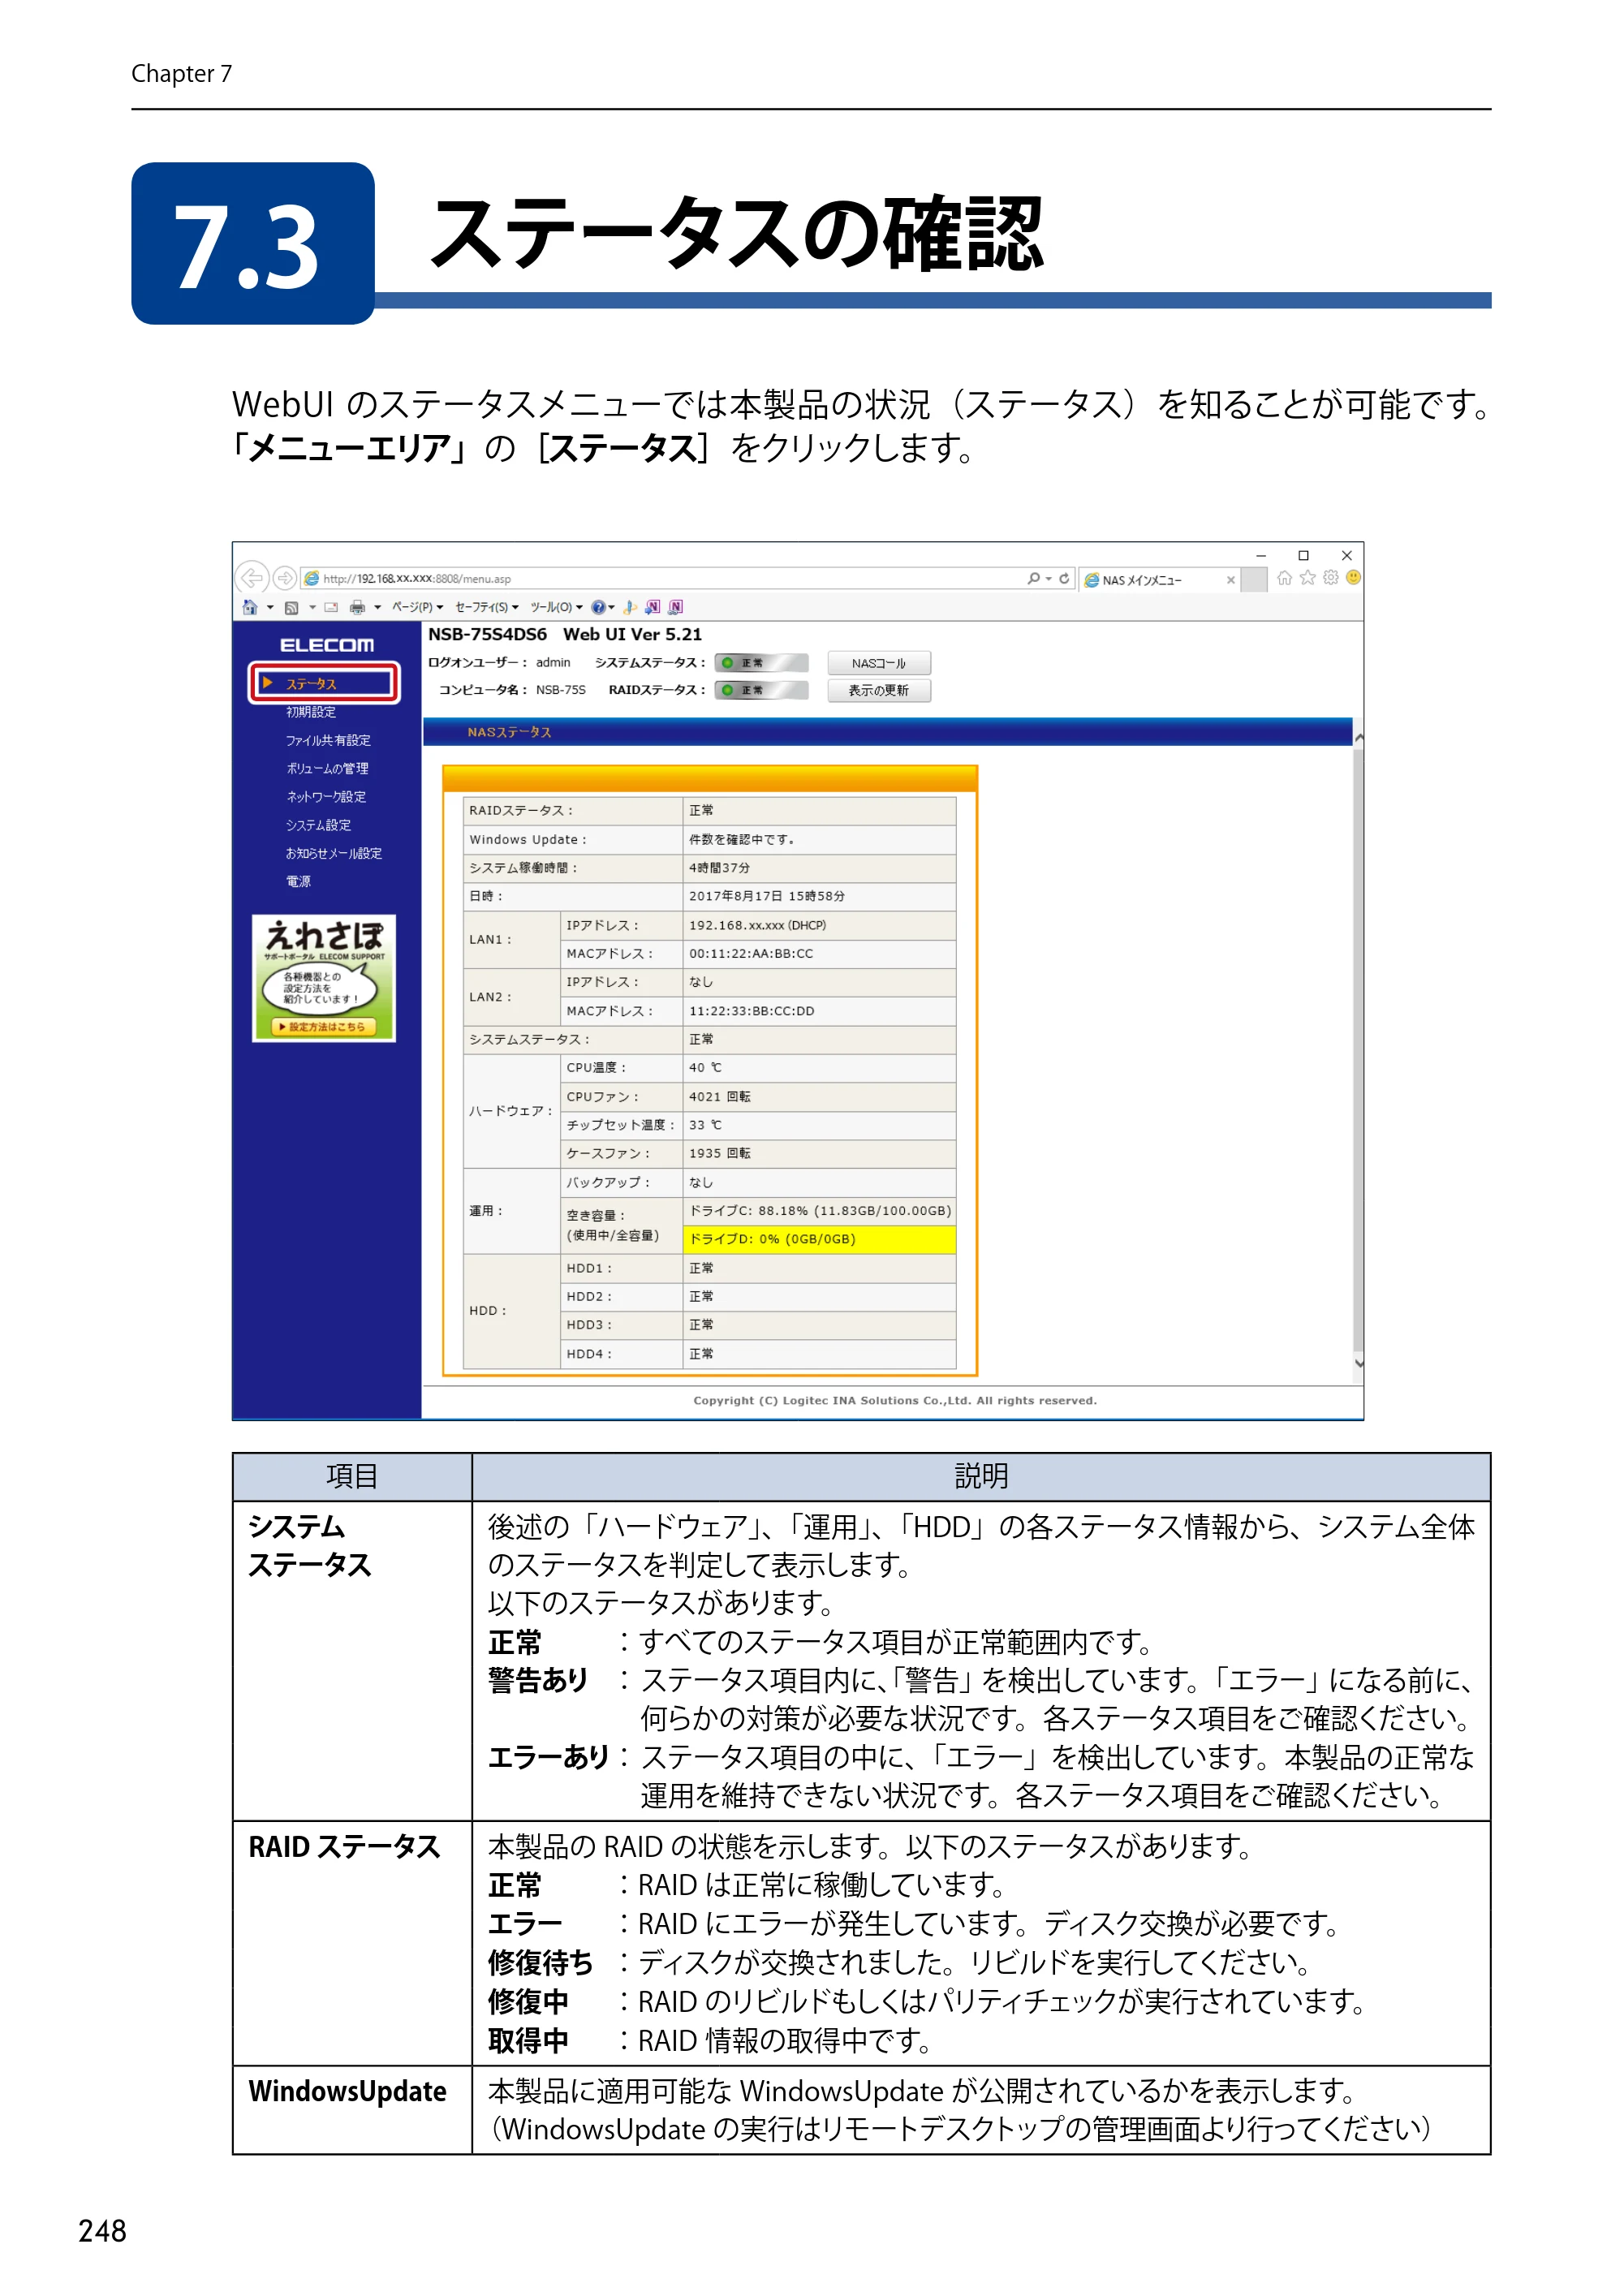The image size is (1624, 2296).
Task: Click the システムステータス 正常 indicator
Action: click(x=761, y=663)
